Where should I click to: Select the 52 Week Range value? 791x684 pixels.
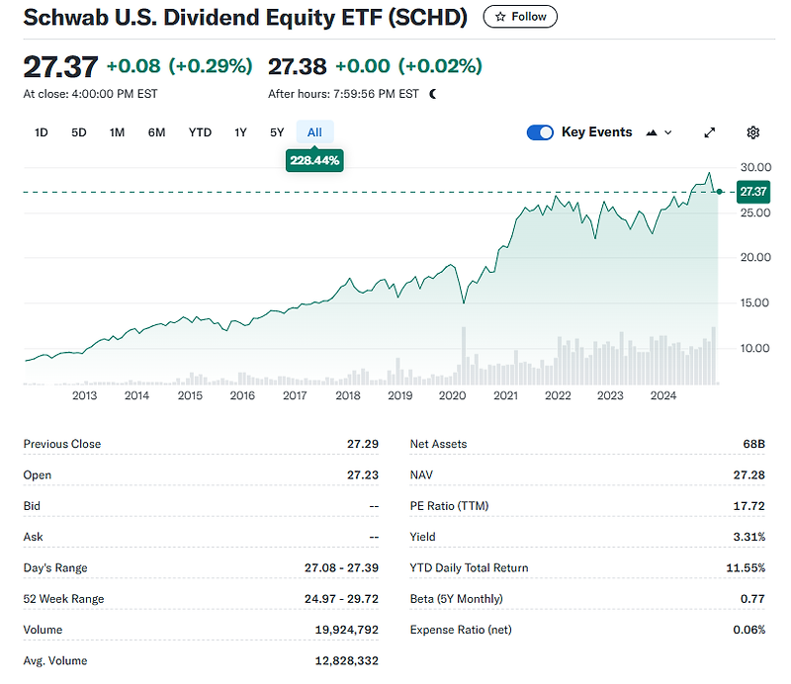pos(336,598)
